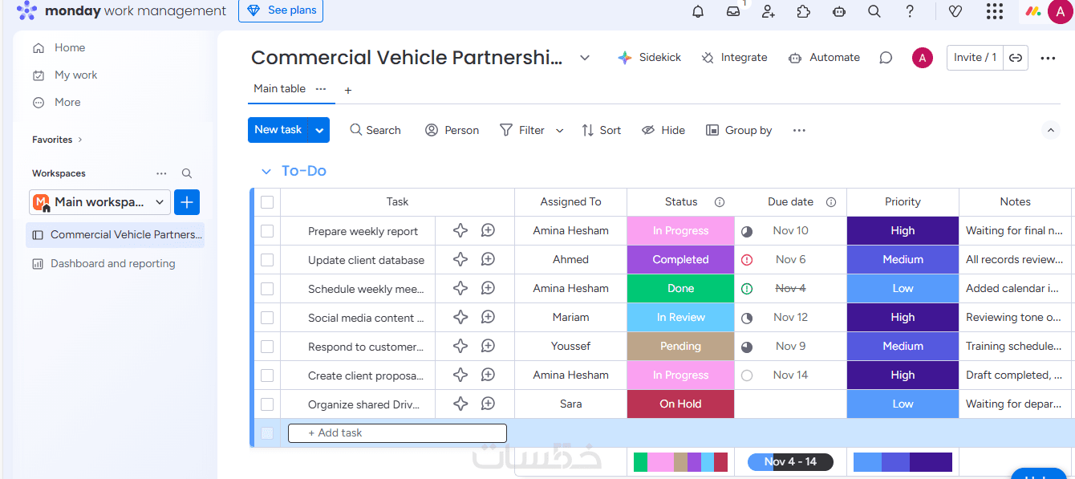Viewport: 1075px width, 479px height.
Task: Open the inbox tray icon
Action: tap(733, 11)
